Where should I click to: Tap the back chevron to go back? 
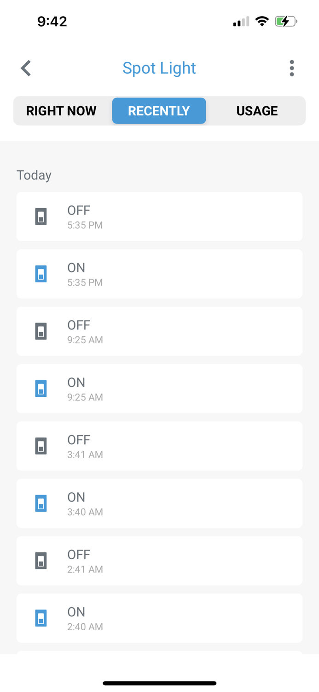[25, 68]
